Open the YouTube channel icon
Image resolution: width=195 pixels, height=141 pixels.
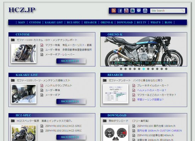[126, 11]
